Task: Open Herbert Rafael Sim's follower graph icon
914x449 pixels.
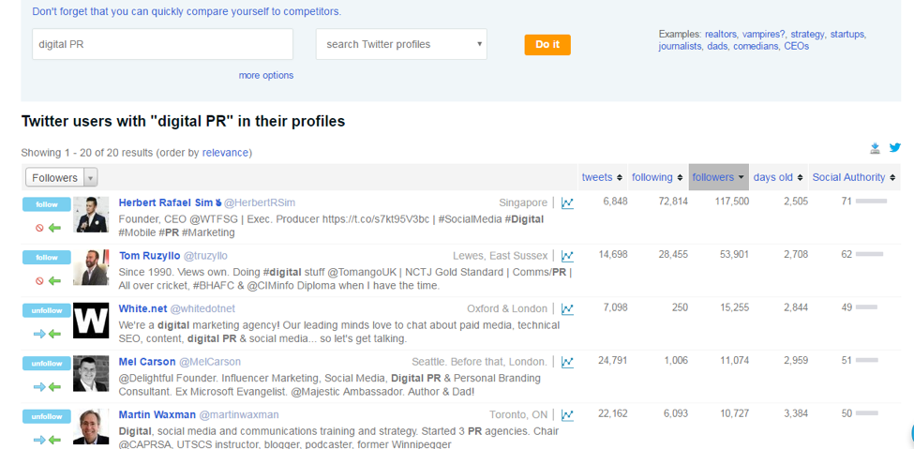Action: [x=567, y=202]
